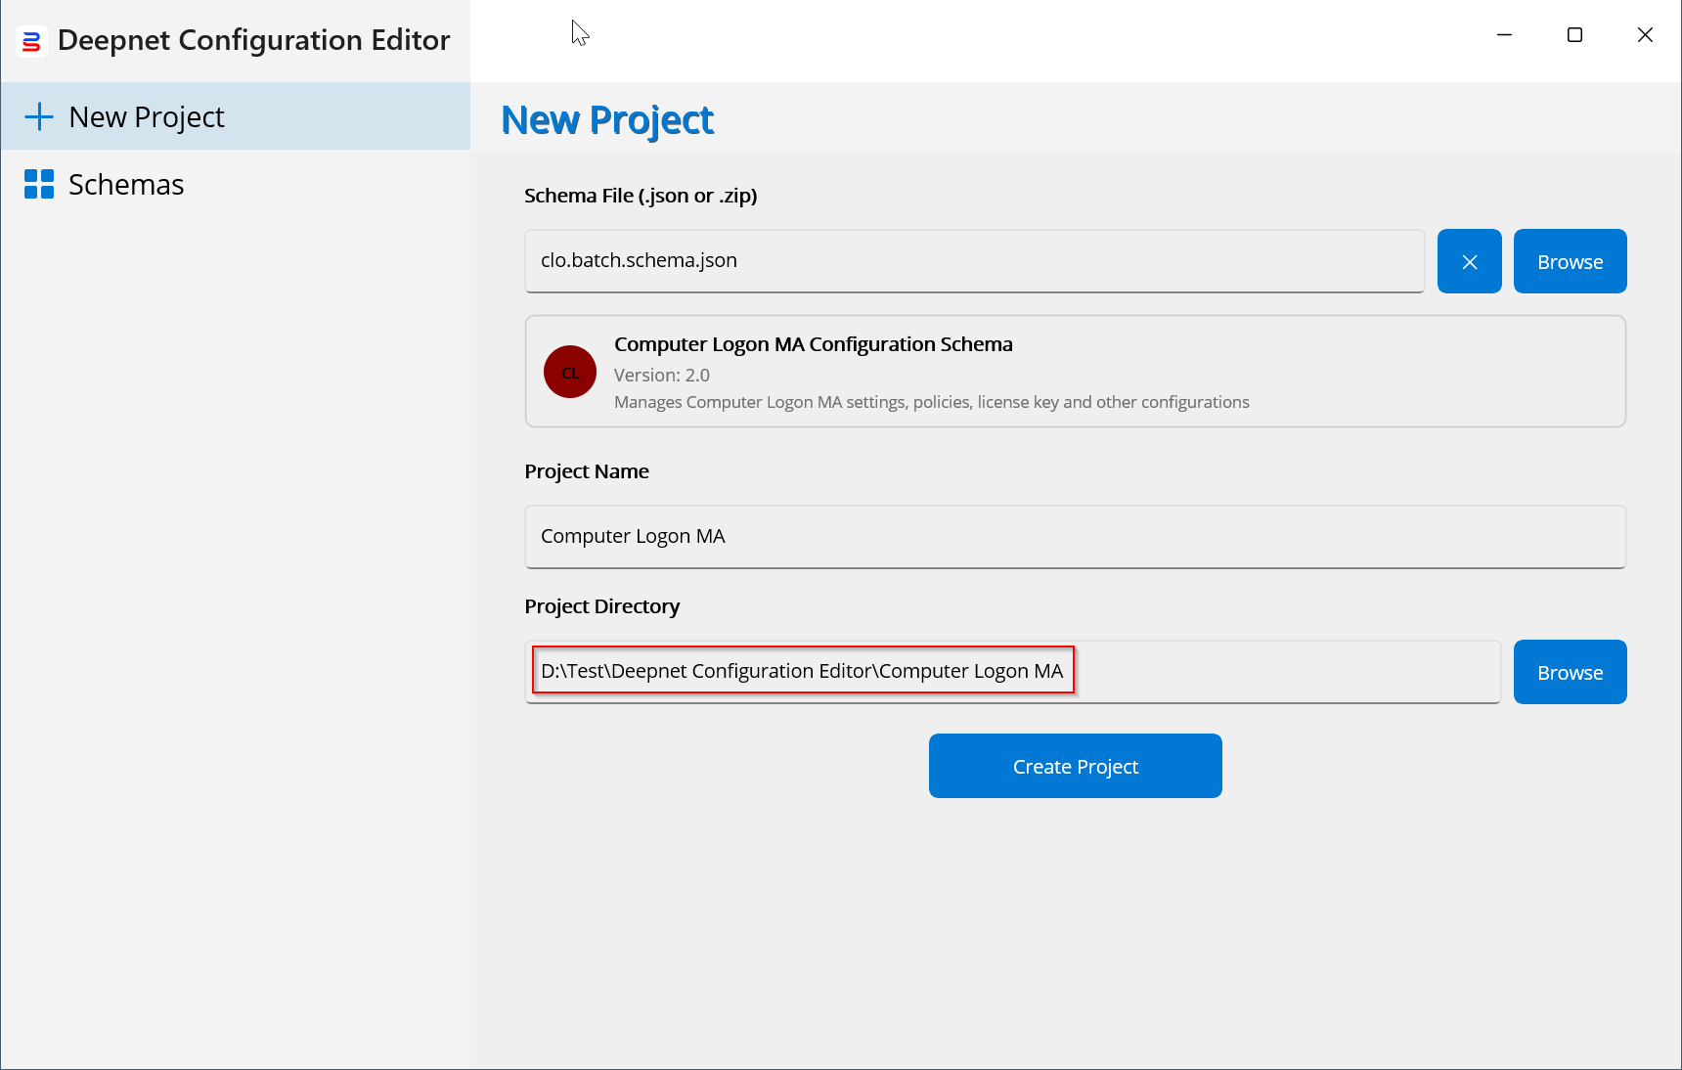Select the New Project sidebar label
The width and height of the screenshot is (1682, 1070).
tap(147, 117)
